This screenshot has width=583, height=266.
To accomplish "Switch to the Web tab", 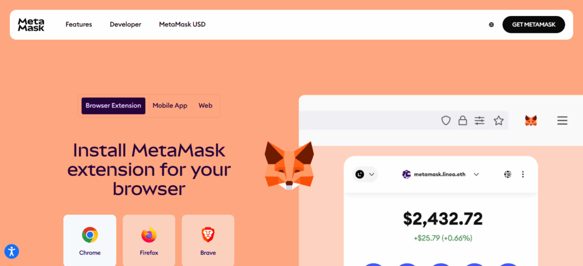I will (206, 106).
